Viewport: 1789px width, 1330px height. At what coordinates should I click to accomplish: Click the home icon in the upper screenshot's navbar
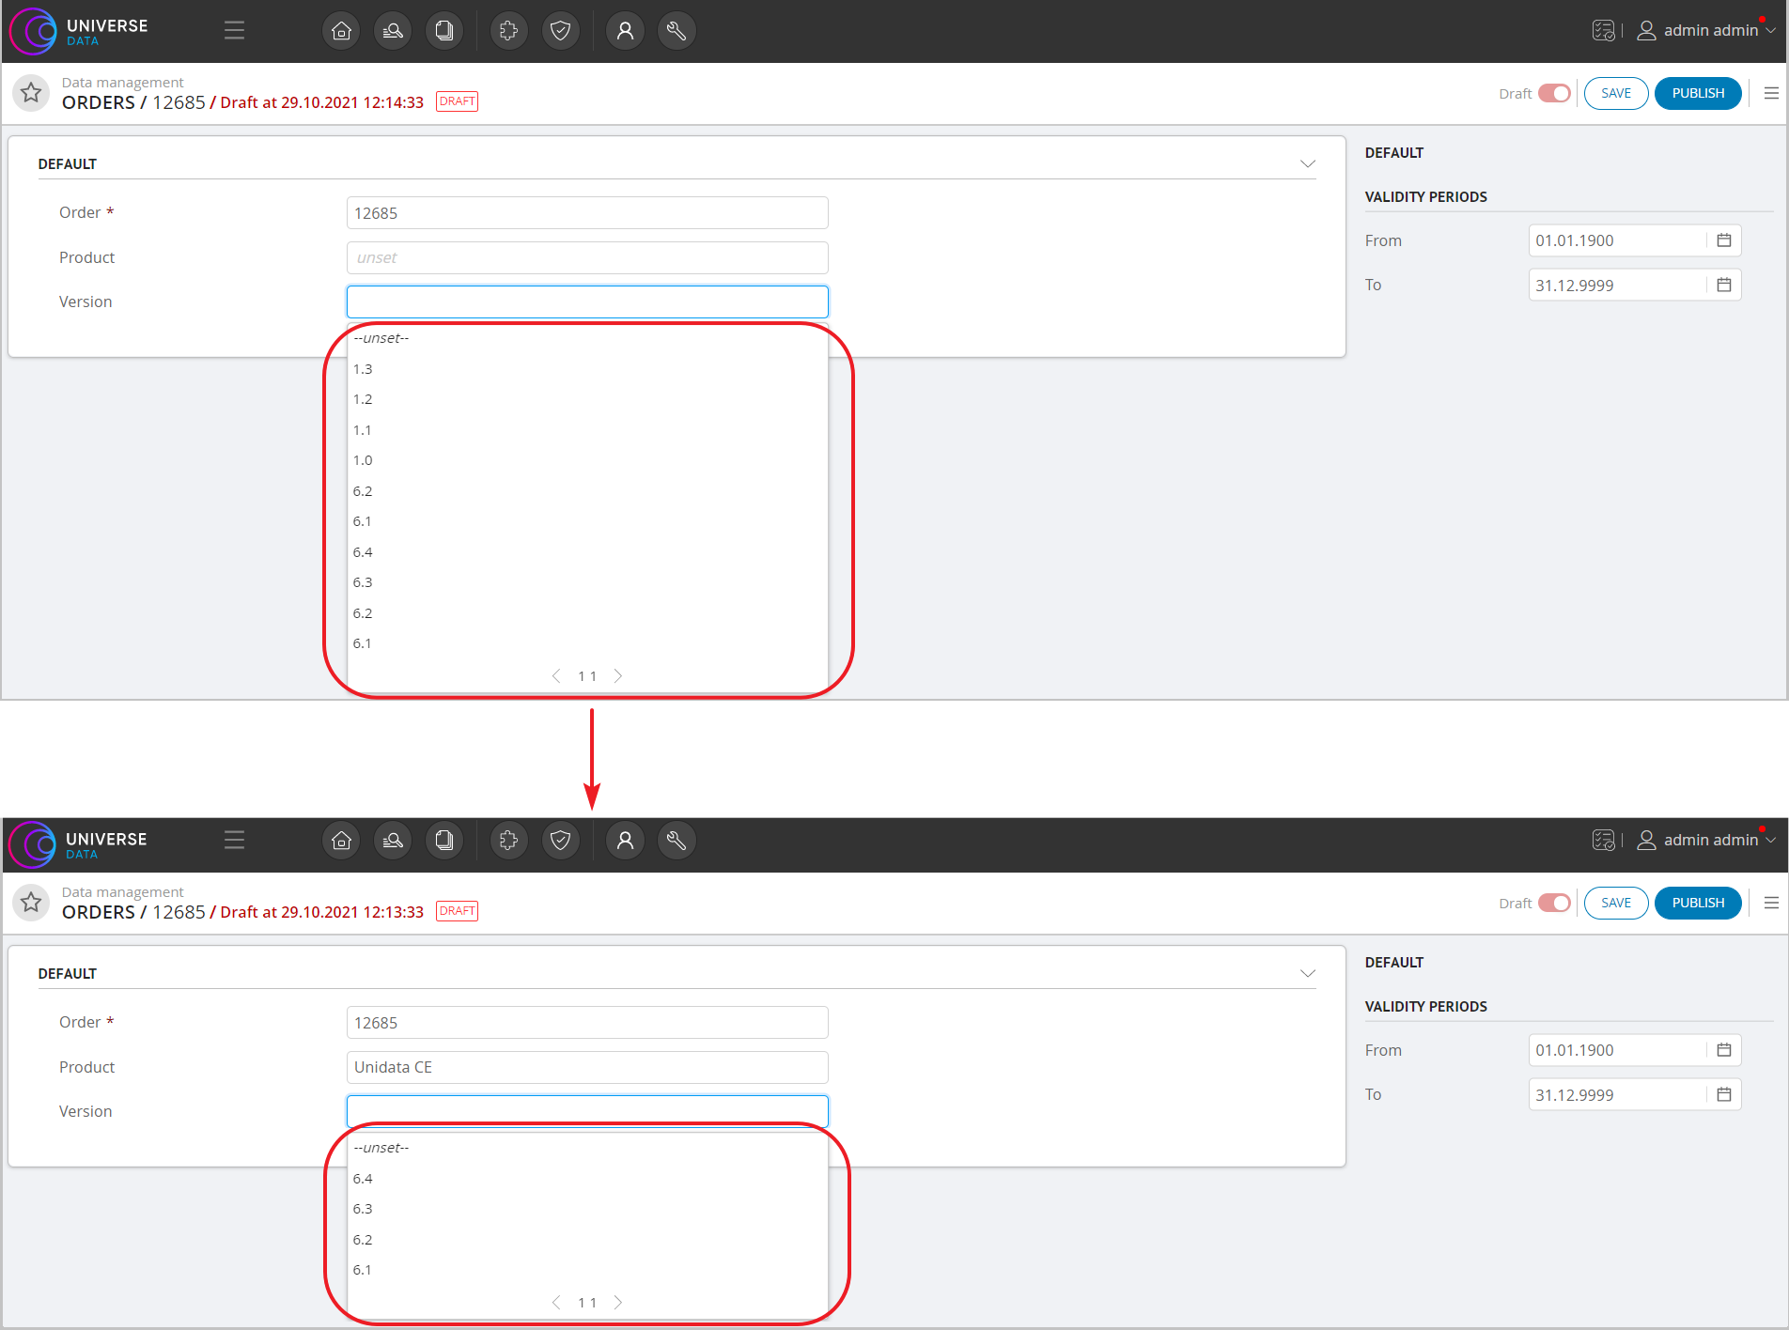tap(342, 31)
